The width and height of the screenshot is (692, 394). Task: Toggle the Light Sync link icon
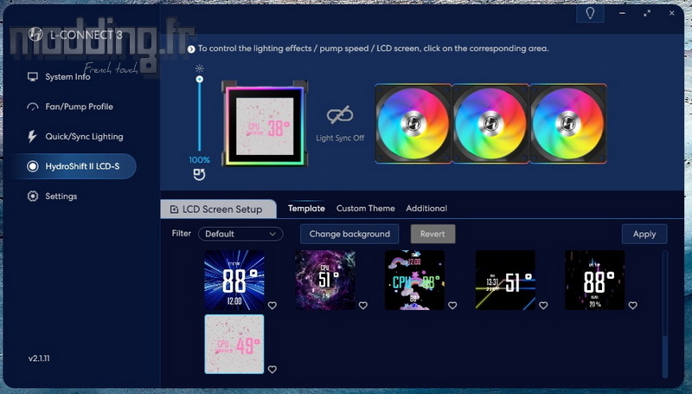pos(339,116)
